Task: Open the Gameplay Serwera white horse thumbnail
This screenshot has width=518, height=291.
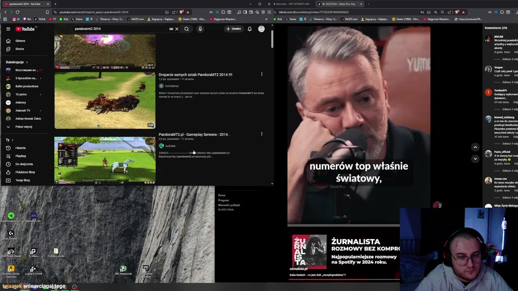Action: tap(105, 160)
